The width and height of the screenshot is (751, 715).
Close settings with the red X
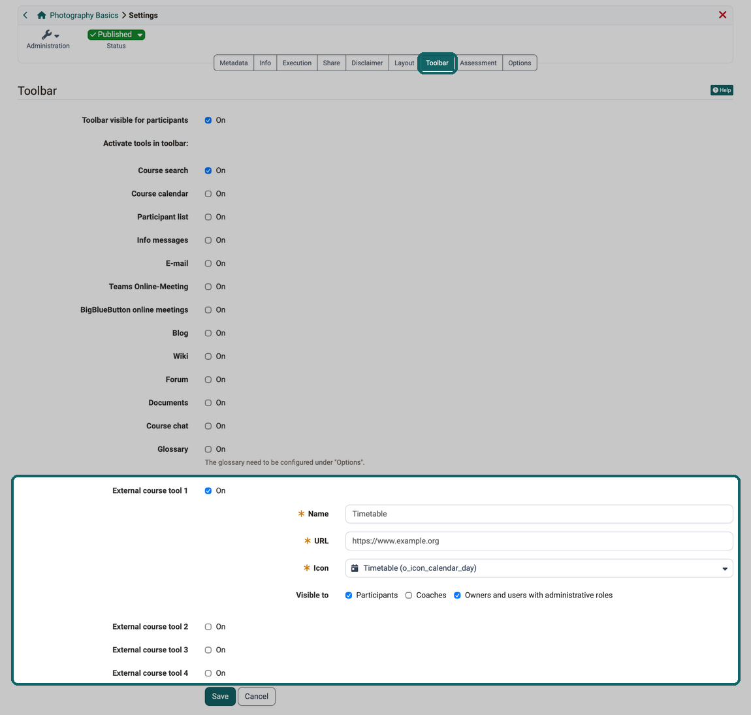tap(722, 15)
